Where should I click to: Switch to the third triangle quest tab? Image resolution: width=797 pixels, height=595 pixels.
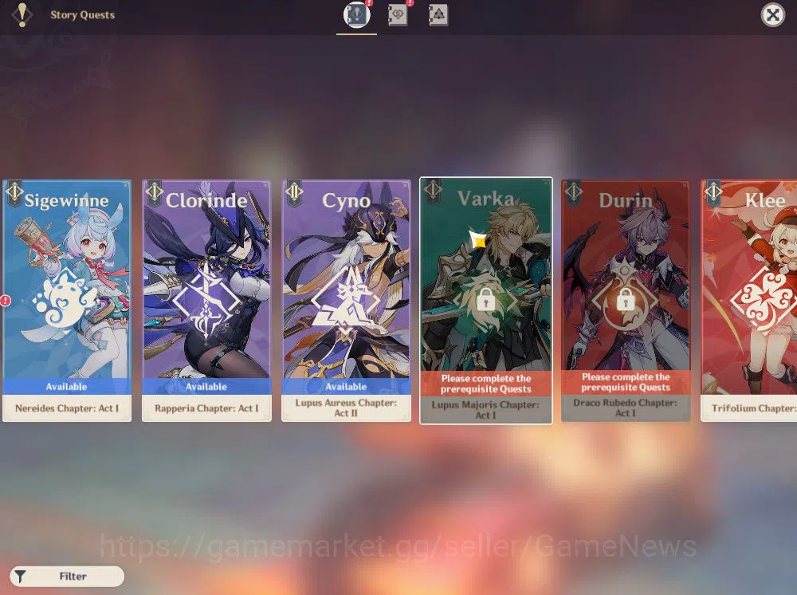tap(438, 14)
